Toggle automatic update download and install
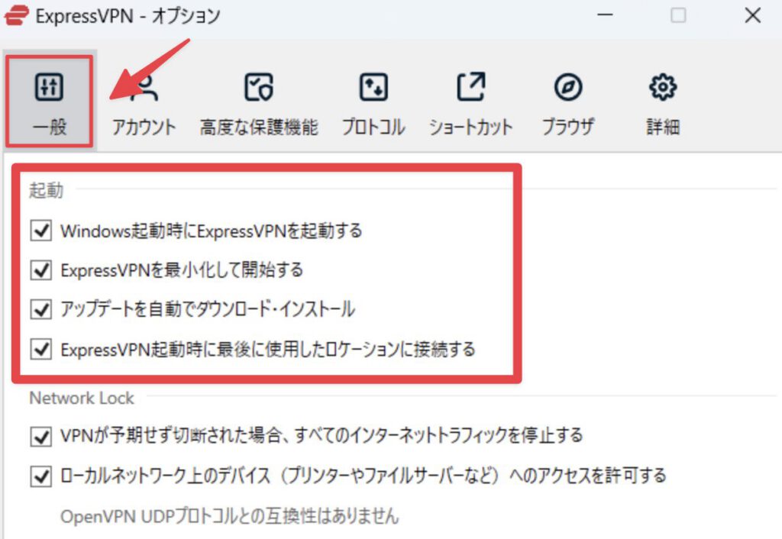 pyautogui.click(x=41, y=309)
